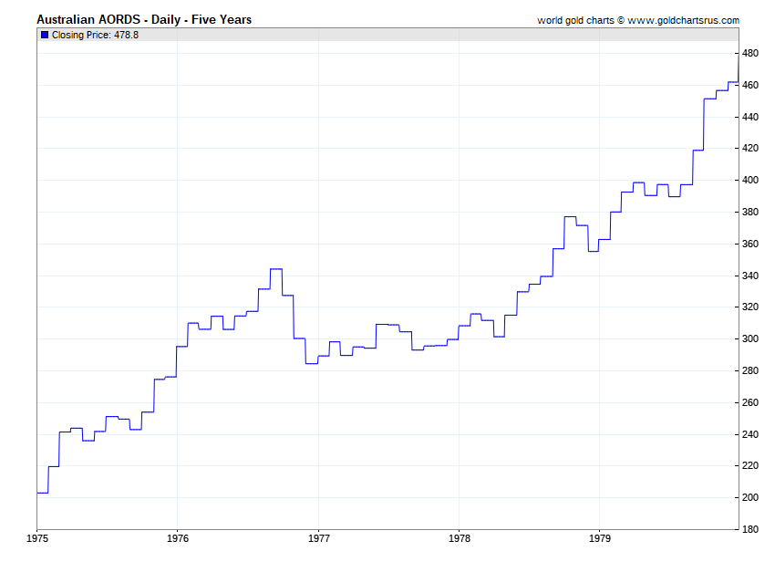This screenshot has height=562, width=775.
Task: Click the 300 value on the y-axis
Action: click(750, 339)
